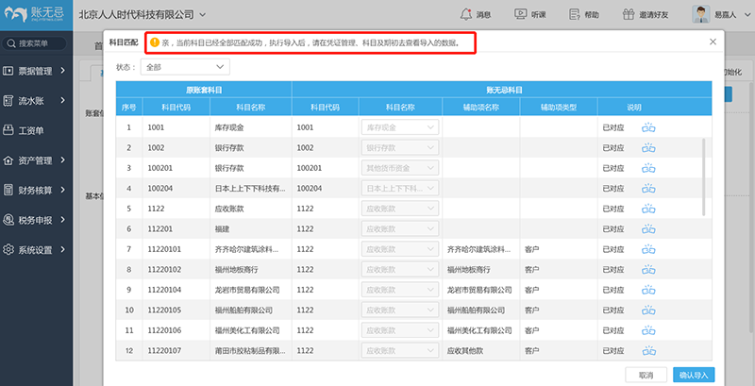
Task: Click the match link icon in row 1001 库存现金
Action: click(648, 127)
